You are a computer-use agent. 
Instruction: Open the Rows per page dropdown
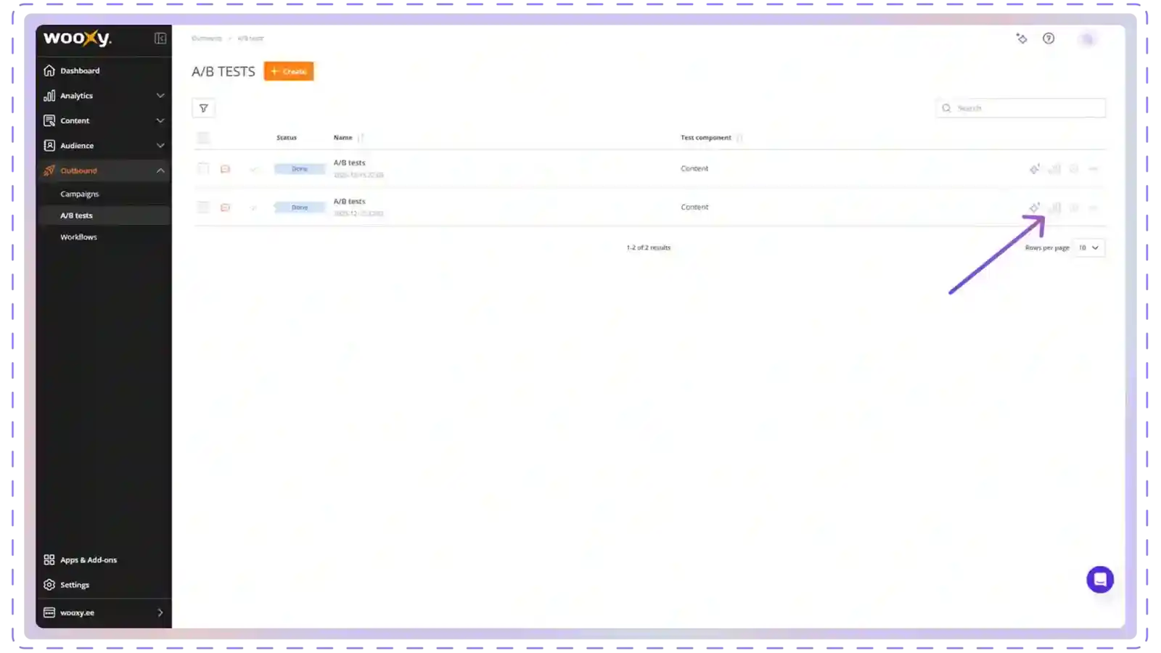click(1088, 247)
